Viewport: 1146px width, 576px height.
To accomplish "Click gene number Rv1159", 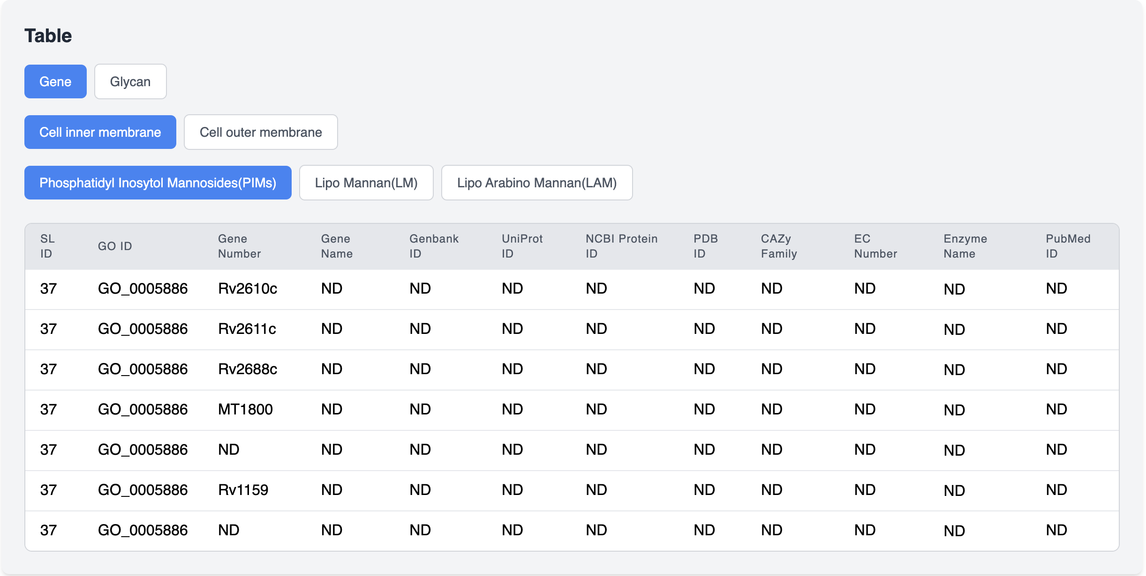I will (x=243, y=490).
